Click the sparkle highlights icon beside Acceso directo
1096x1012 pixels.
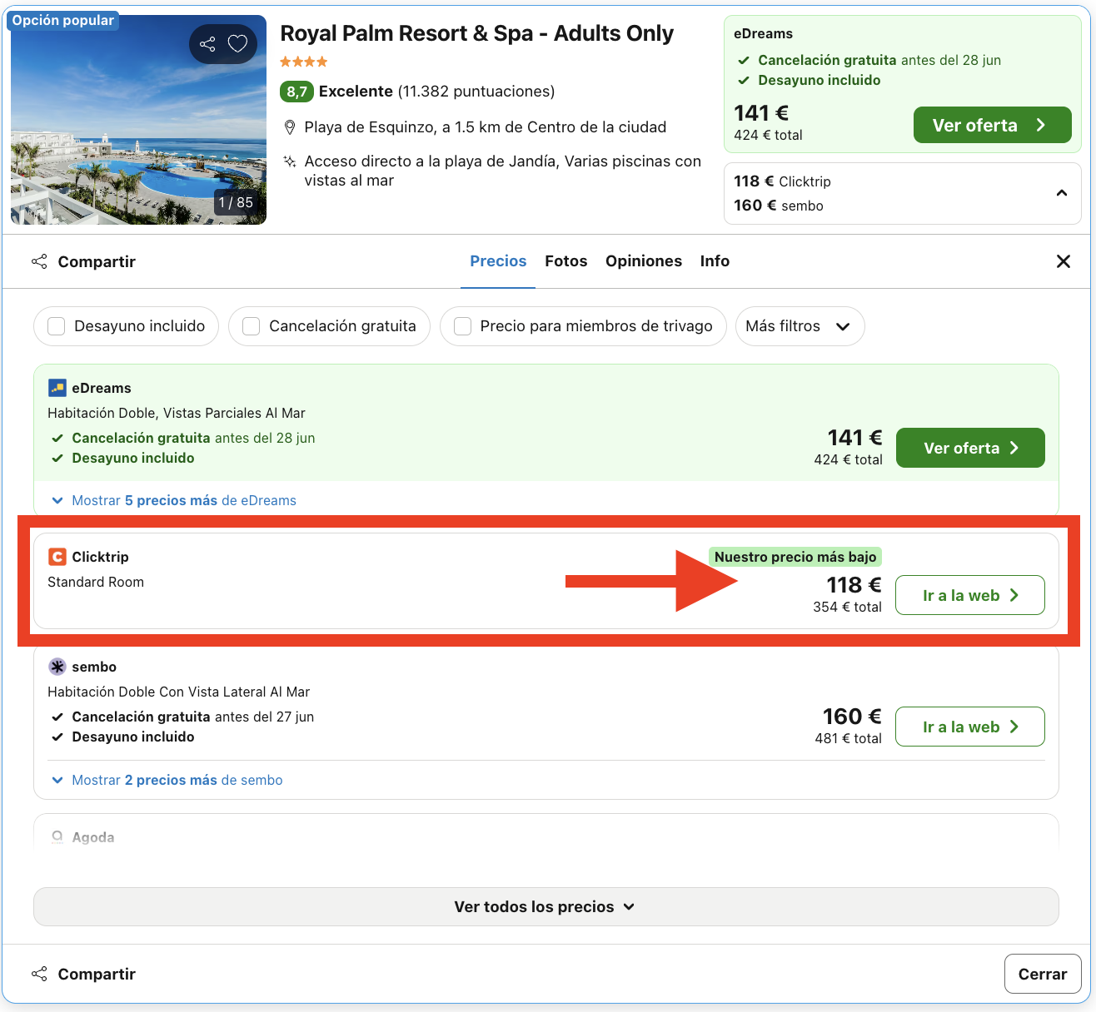click(x=290, y=161)
